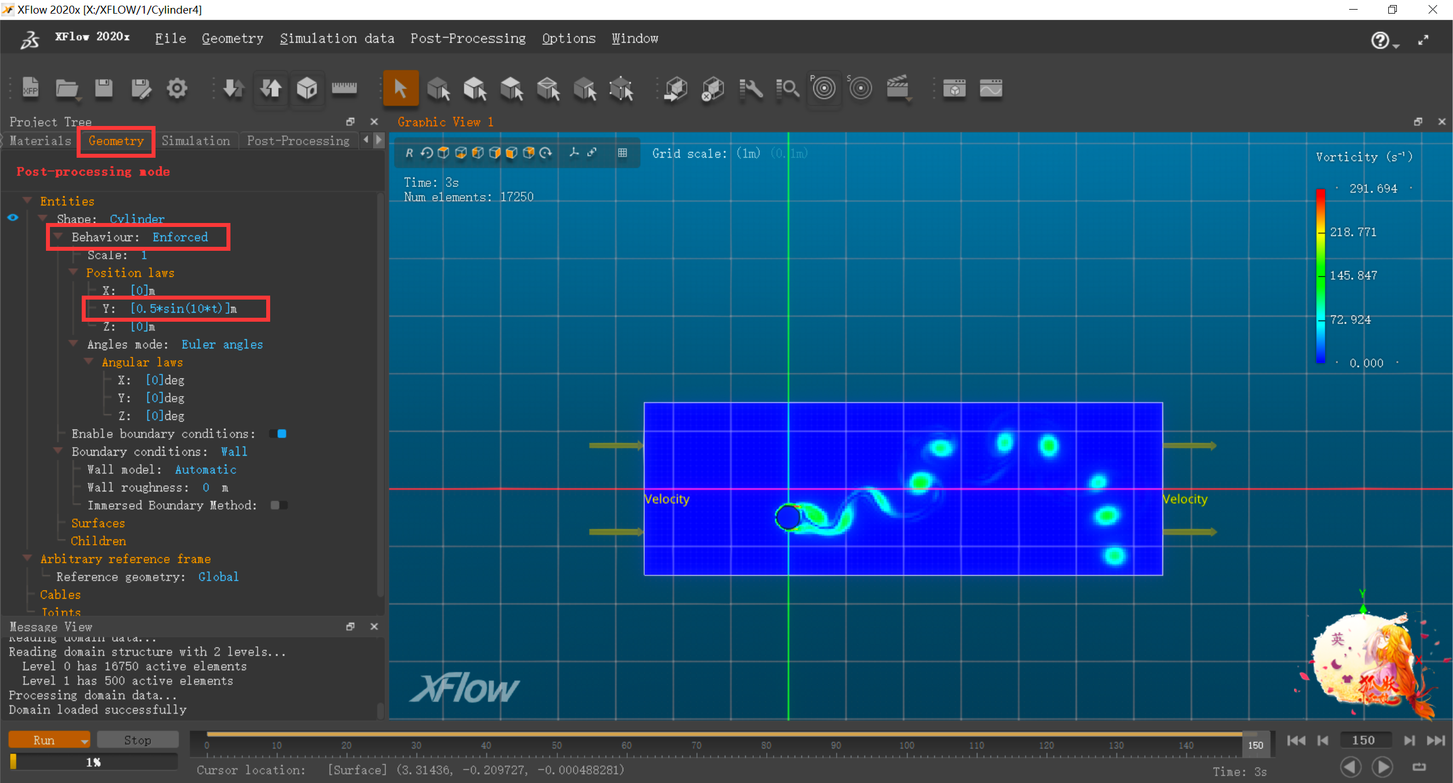Viewport: 1453px width, 783px height.
Task: Toggle Enable boundary conditions switch
Action: [x=278, y=434]
